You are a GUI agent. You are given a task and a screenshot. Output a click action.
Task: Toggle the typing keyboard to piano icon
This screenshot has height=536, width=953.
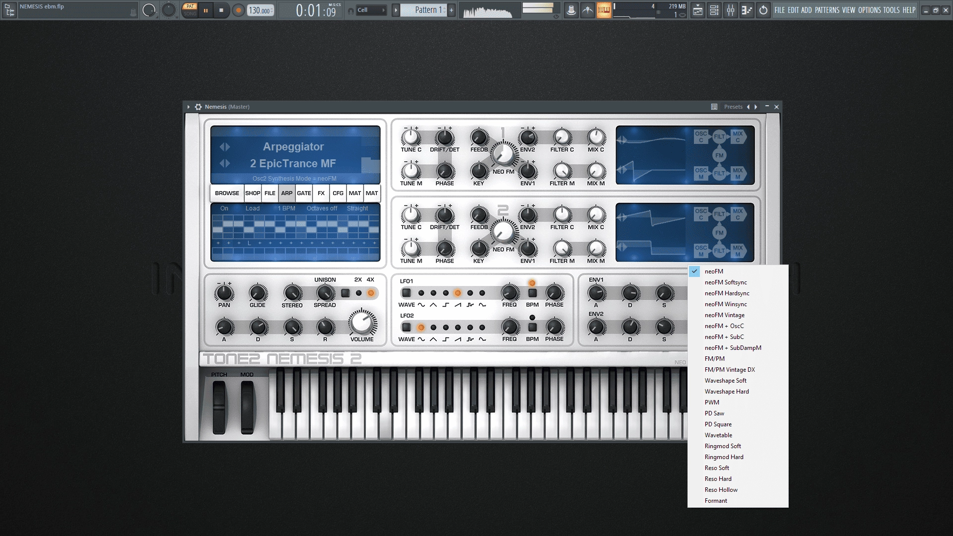click(604, 10)
